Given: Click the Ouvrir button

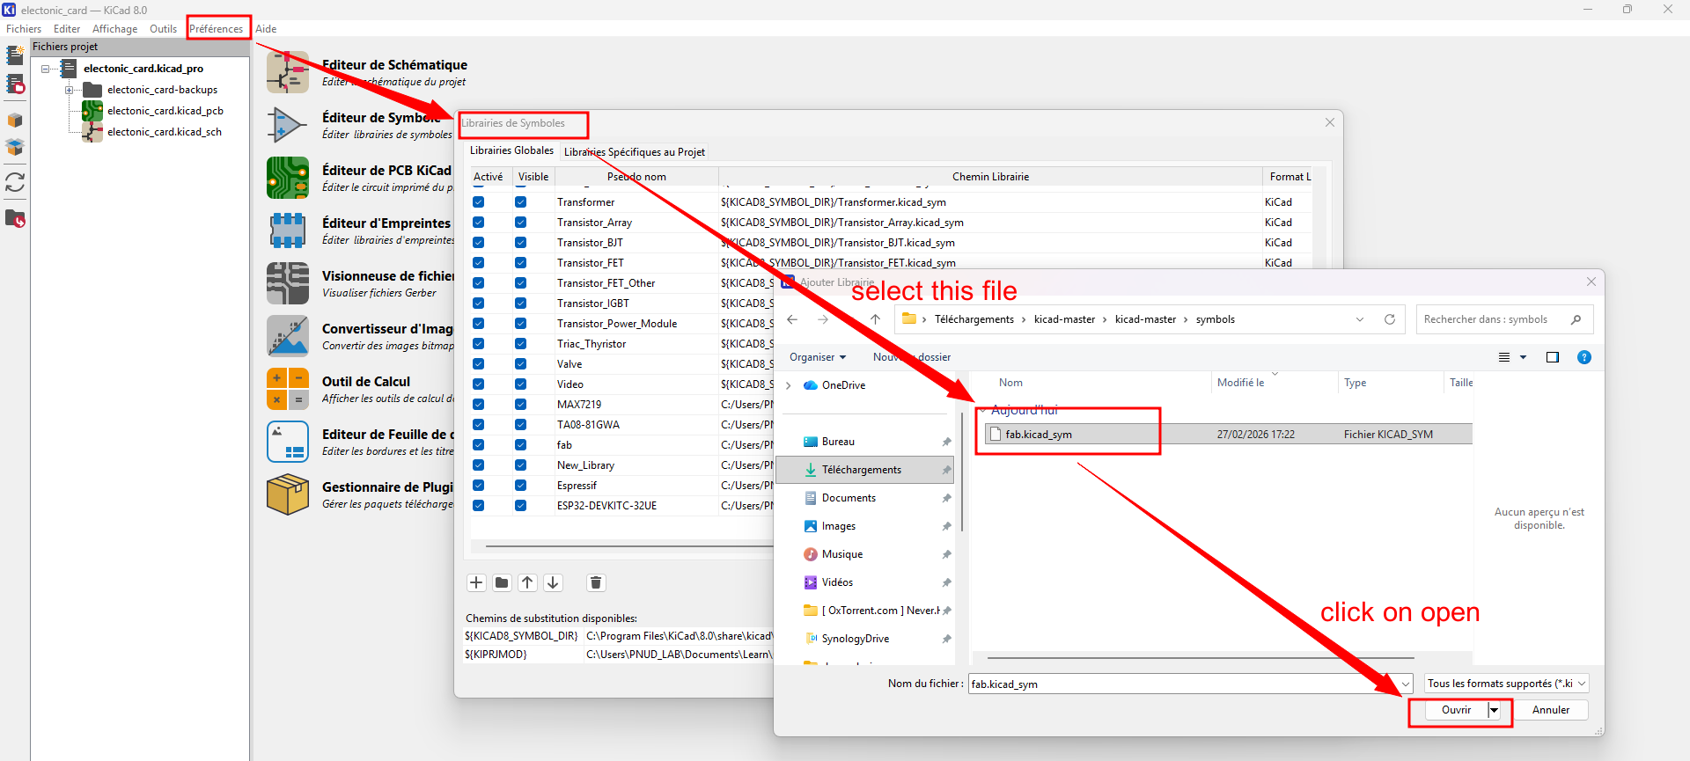Looking at the screenshot, I should click(x=1456, y=710).
